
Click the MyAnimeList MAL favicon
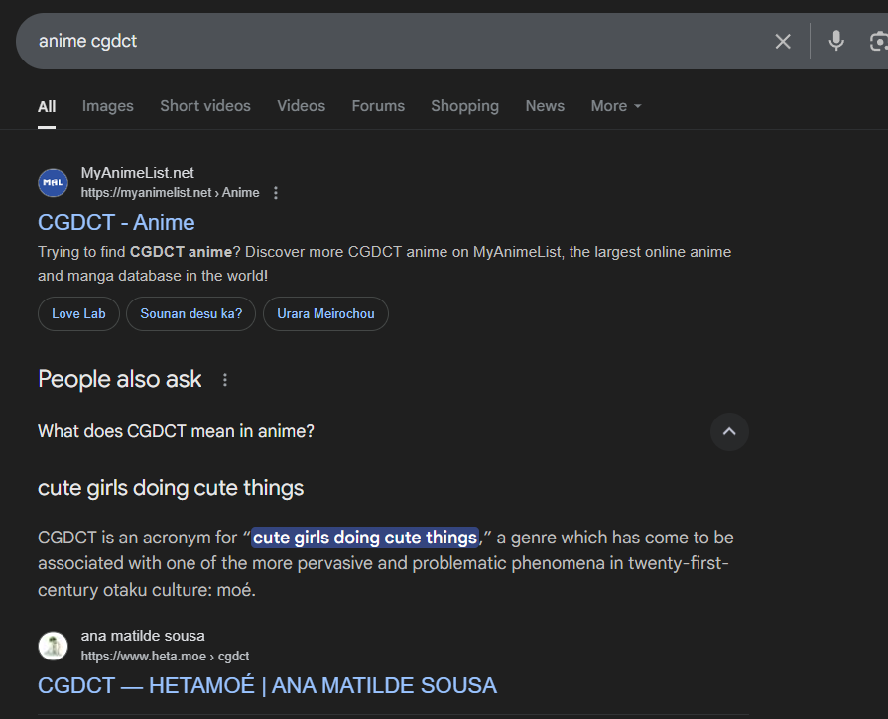point(54,182)
